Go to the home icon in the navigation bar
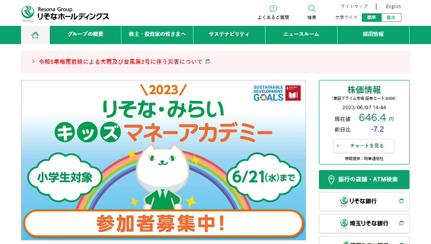This screenshot has width=431, height=244. [35, 35]
